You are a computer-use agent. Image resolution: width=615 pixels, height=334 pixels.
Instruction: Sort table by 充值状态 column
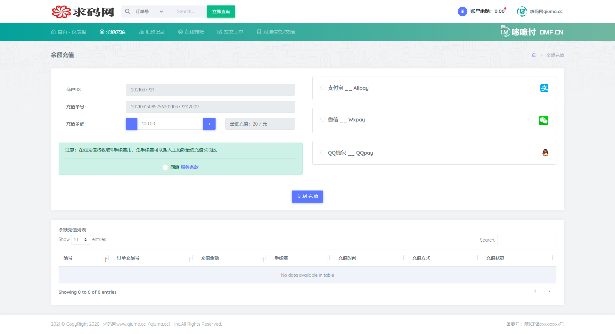click(519, 258)
